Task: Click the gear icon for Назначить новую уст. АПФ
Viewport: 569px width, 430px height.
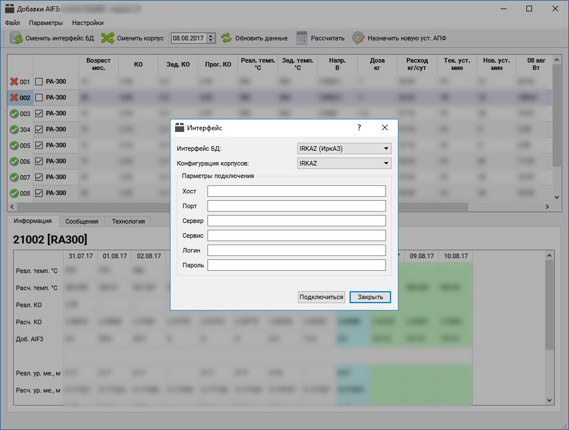Action: click(358, 38)
